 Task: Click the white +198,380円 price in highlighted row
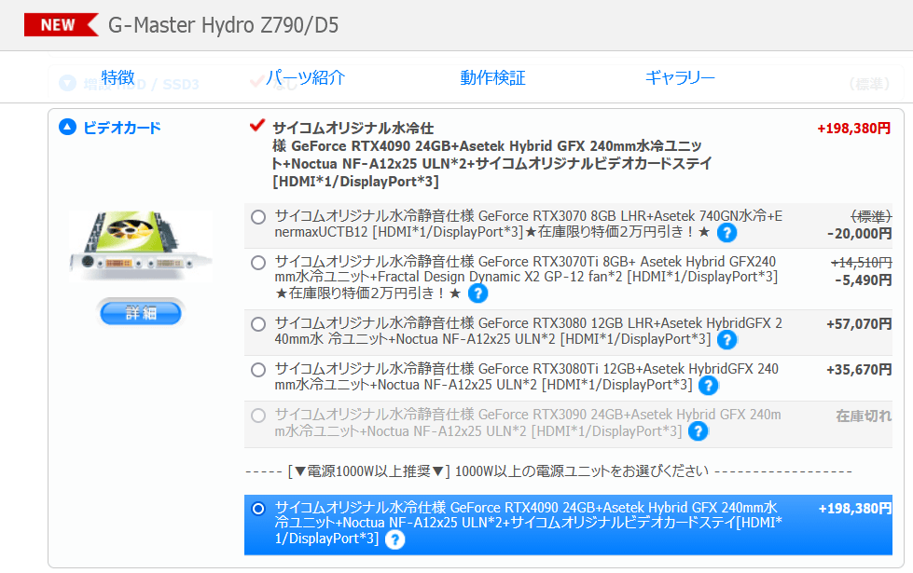[x=855, y=509]
